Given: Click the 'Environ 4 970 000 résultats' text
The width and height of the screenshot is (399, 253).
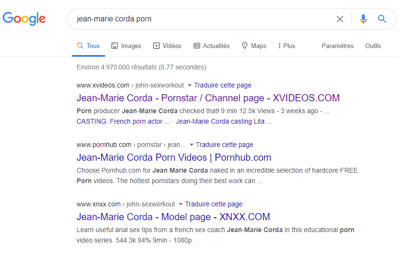Looking at the screenshot, I should 142,67.
